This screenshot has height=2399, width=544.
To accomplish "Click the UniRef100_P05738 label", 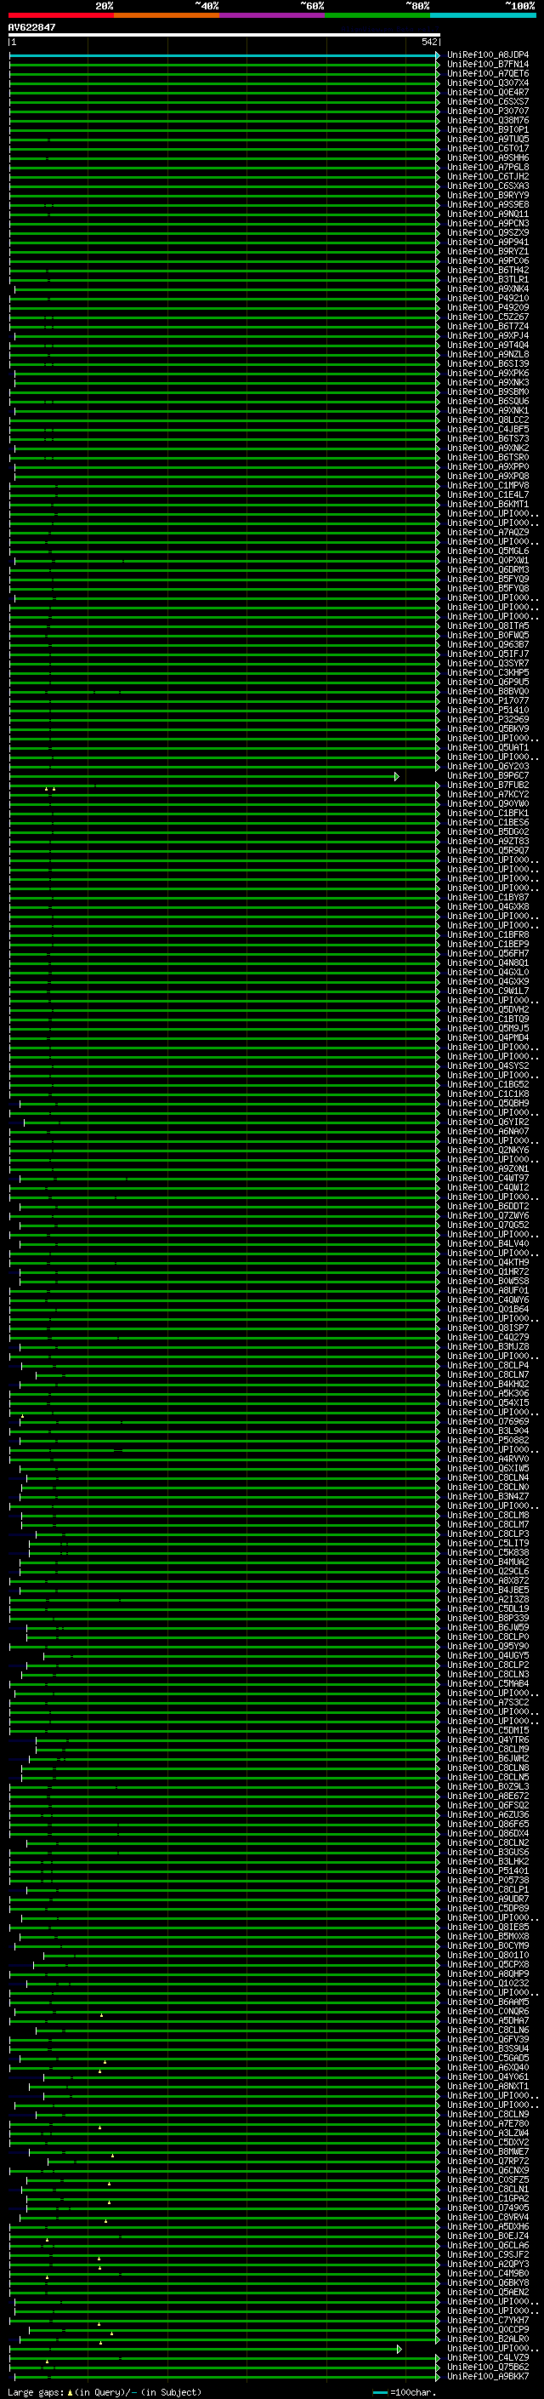I will coord(488,1880).
